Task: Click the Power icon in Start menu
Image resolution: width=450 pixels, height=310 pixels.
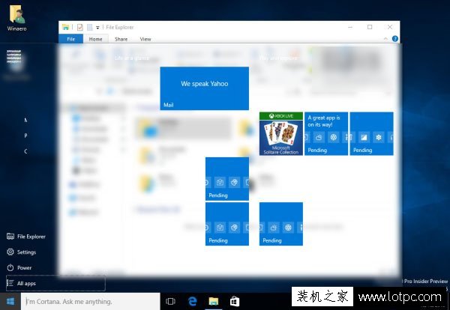Action: [10, 267]
